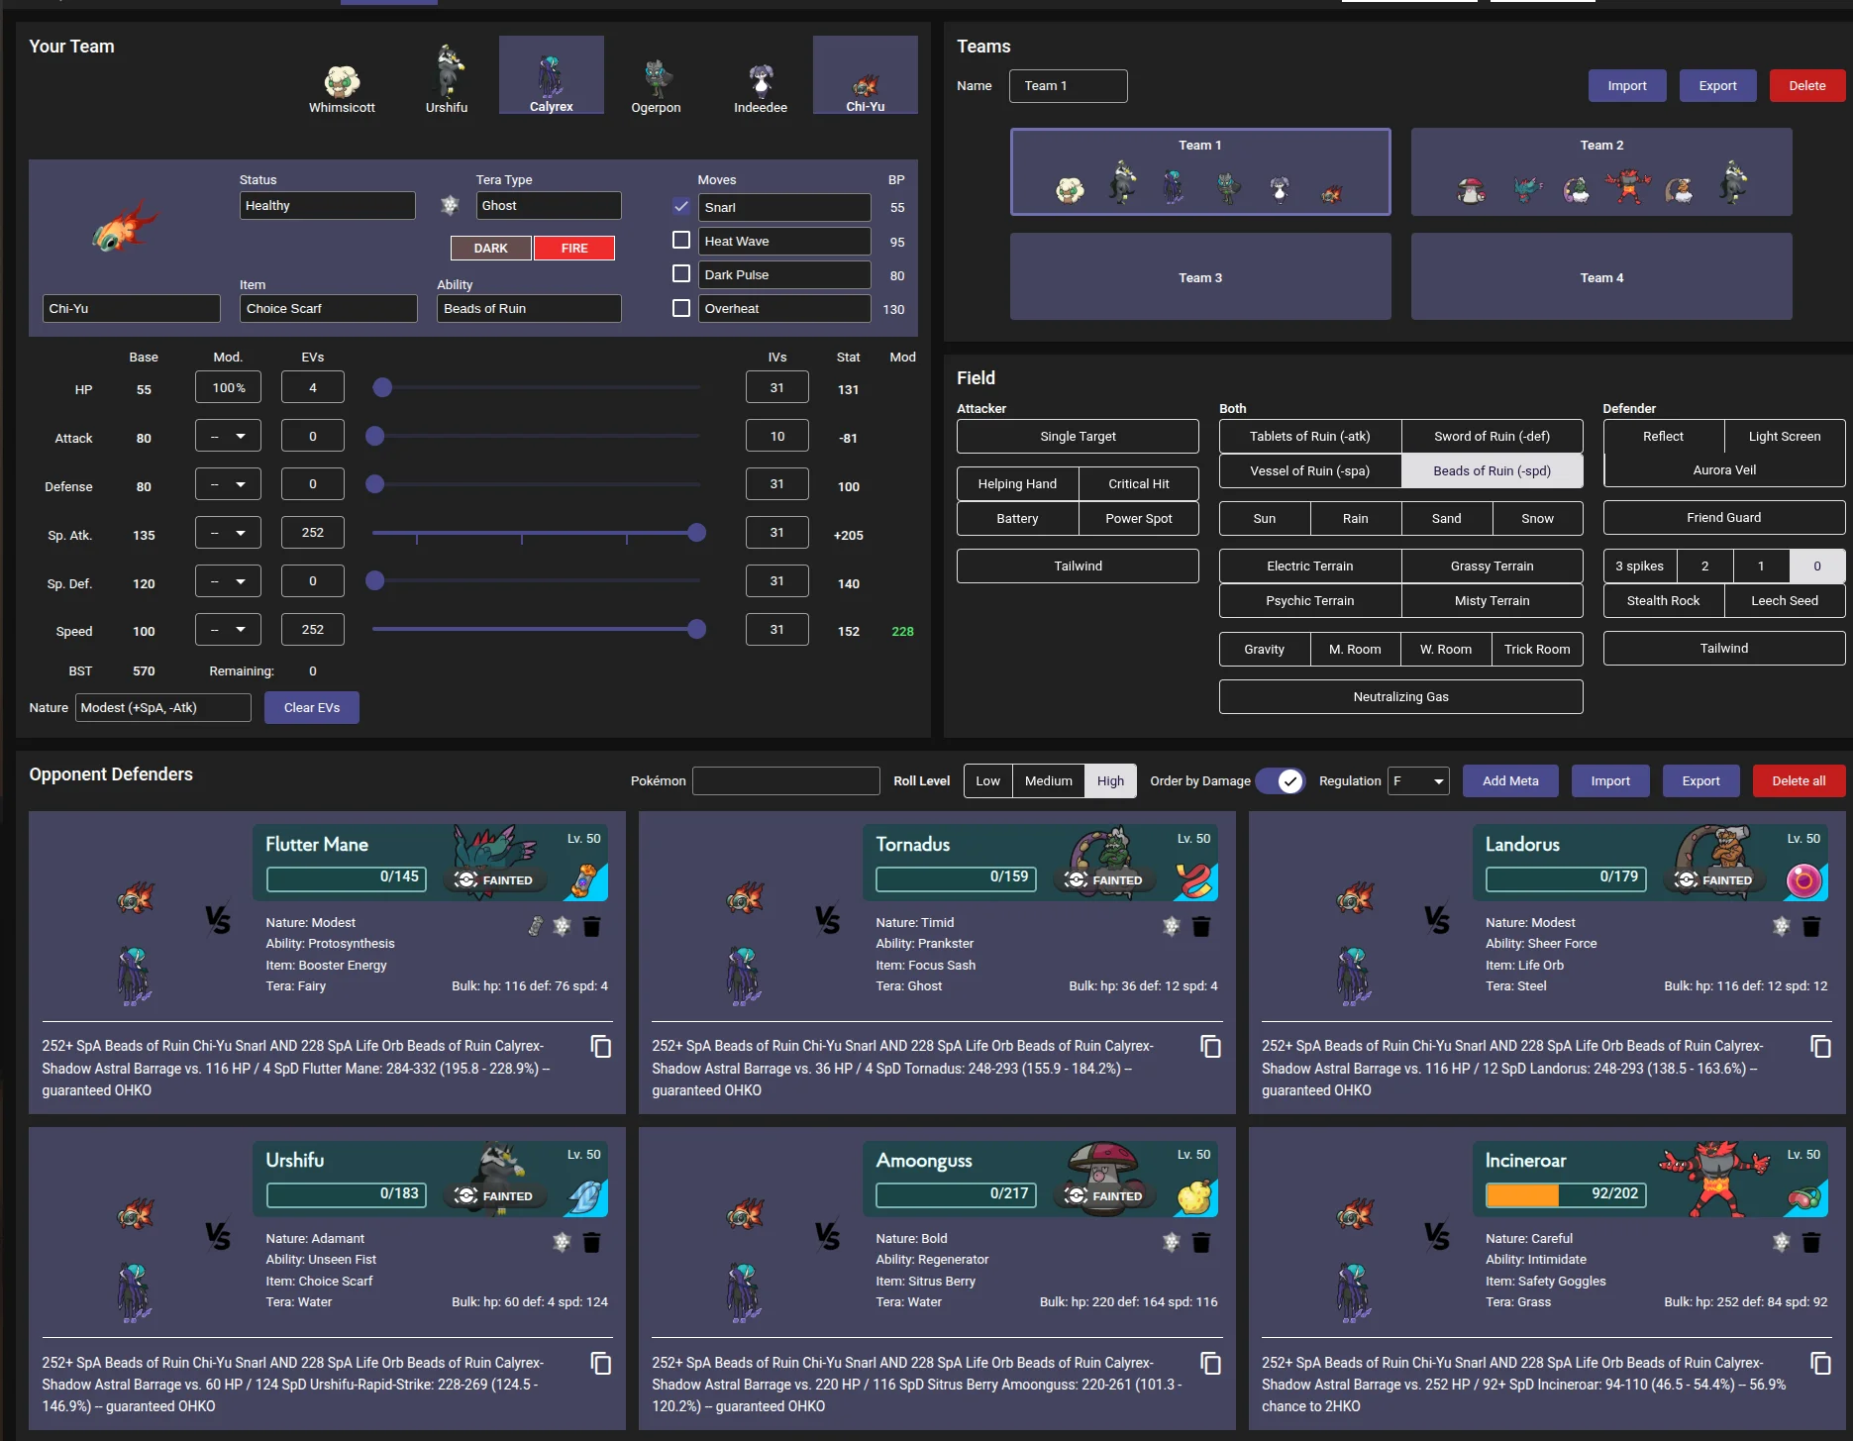Delete Tornadus defender card

click(1201, 927)
